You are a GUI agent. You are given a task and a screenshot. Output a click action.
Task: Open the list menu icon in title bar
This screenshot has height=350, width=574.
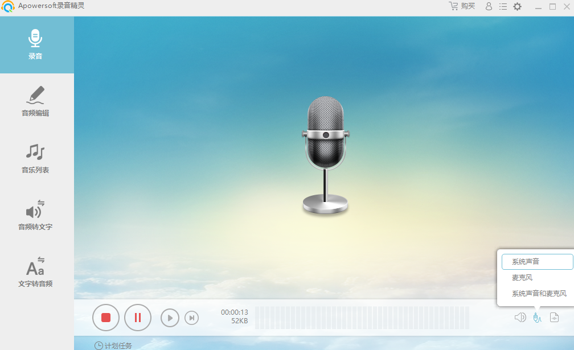tap(503, 6)
